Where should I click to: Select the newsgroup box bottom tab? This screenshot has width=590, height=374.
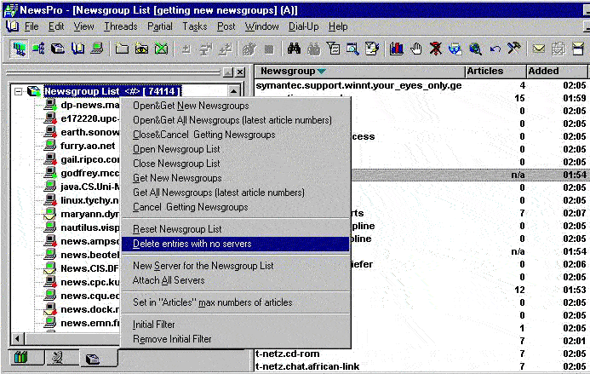tap(93, 359)
